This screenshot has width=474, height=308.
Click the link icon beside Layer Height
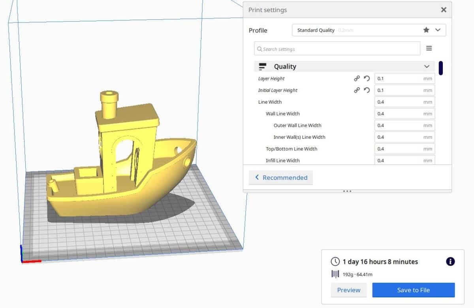(x=357, y=78)
